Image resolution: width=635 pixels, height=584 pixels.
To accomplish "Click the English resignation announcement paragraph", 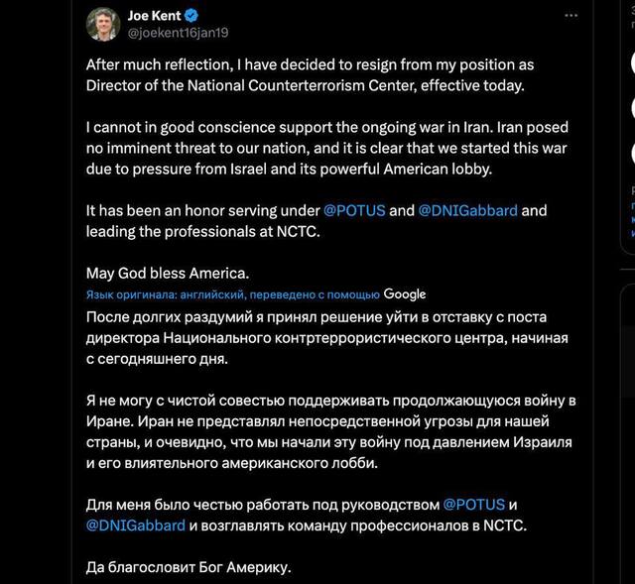I will pos(309,74).
